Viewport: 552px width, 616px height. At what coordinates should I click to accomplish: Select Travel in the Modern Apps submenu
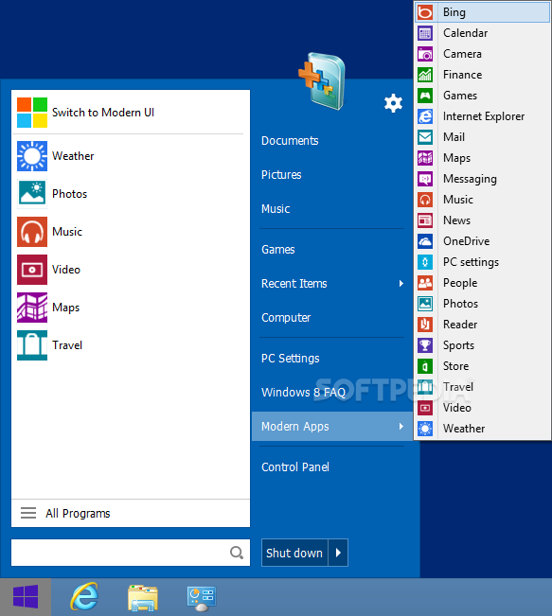point(483,387)
